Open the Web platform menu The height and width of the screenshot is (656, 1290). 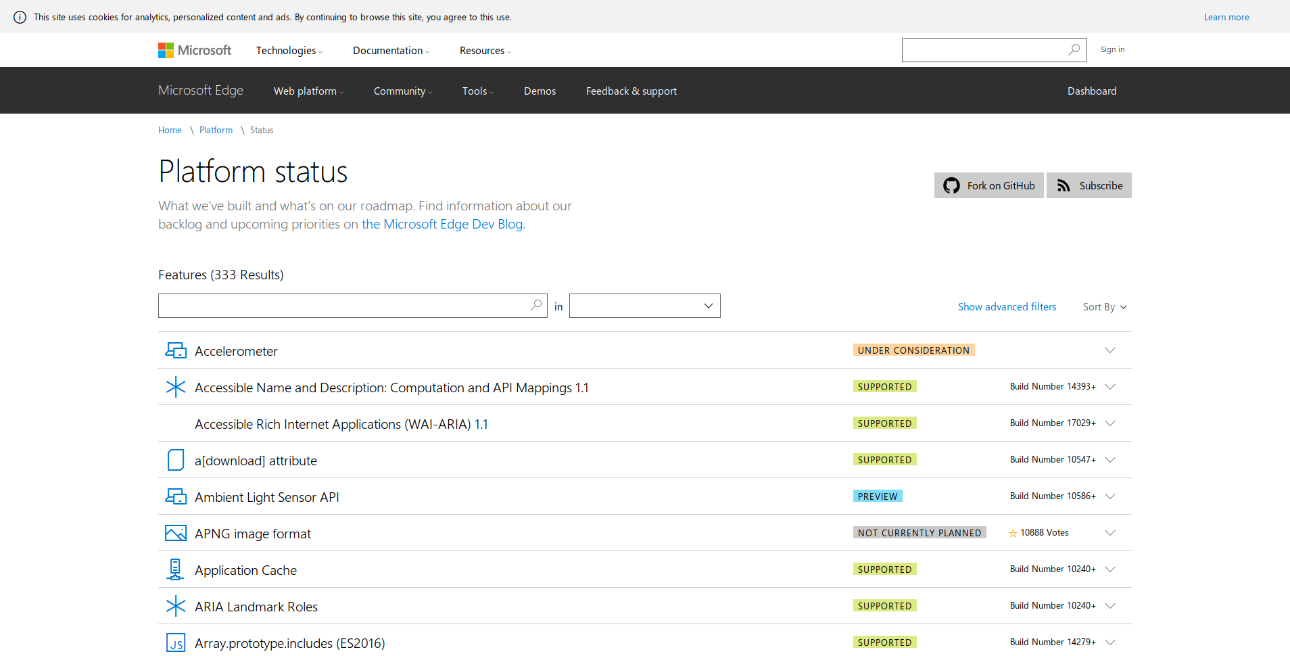point(309,91)
